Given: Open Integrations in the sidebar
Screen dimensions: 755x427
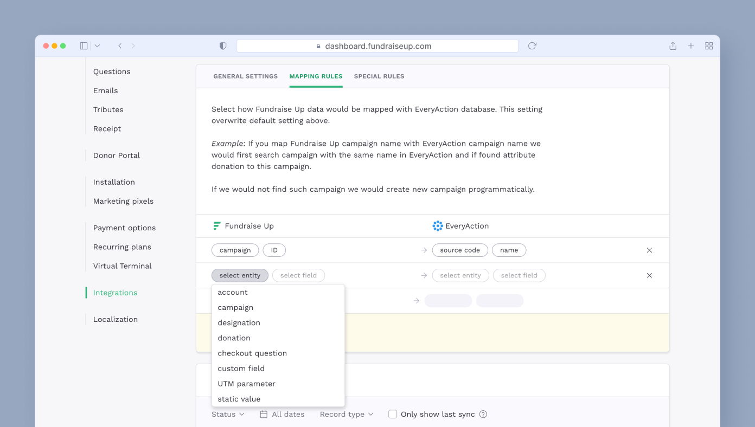Looking at the screenshot, I should point(115,293).
